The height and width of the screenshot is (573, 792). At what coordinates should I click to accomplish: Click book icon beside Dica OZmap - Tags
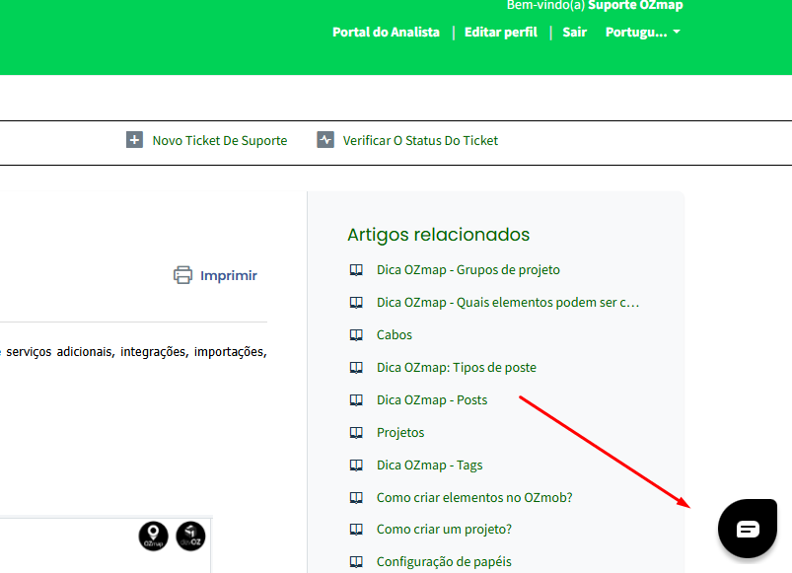(356, 465)
